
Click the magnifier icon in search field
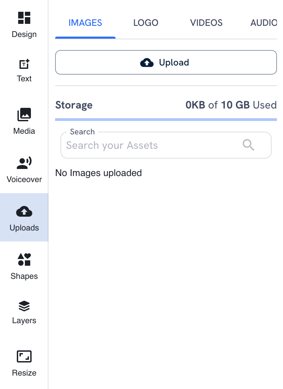pyautogui.click(x=248, y=145)
